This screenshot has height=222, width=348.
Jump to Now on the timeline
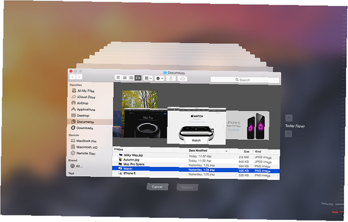(335, 212)
